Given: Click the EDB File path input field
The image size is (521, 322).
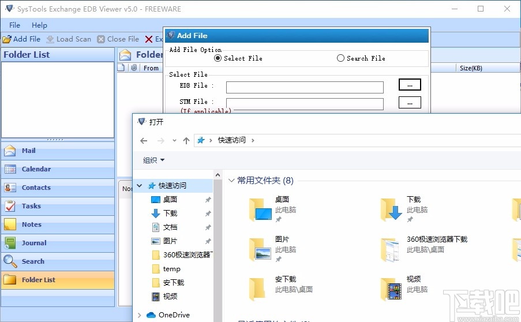Looking at the screenshot, I should click(305, 87).
